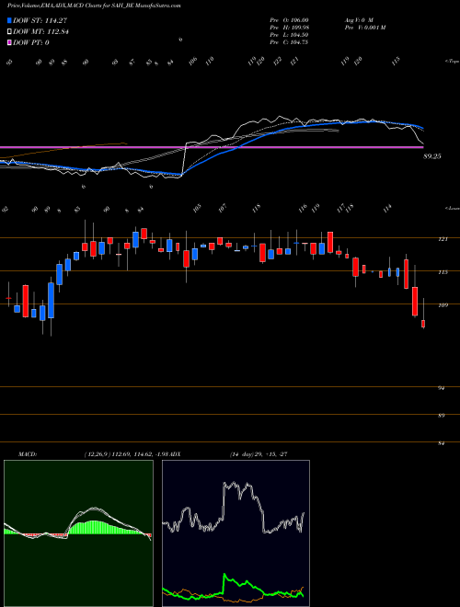Click the 84 level on the right price axis
Image resolution: width=460 pixels, height=607 pixels.
442,443
